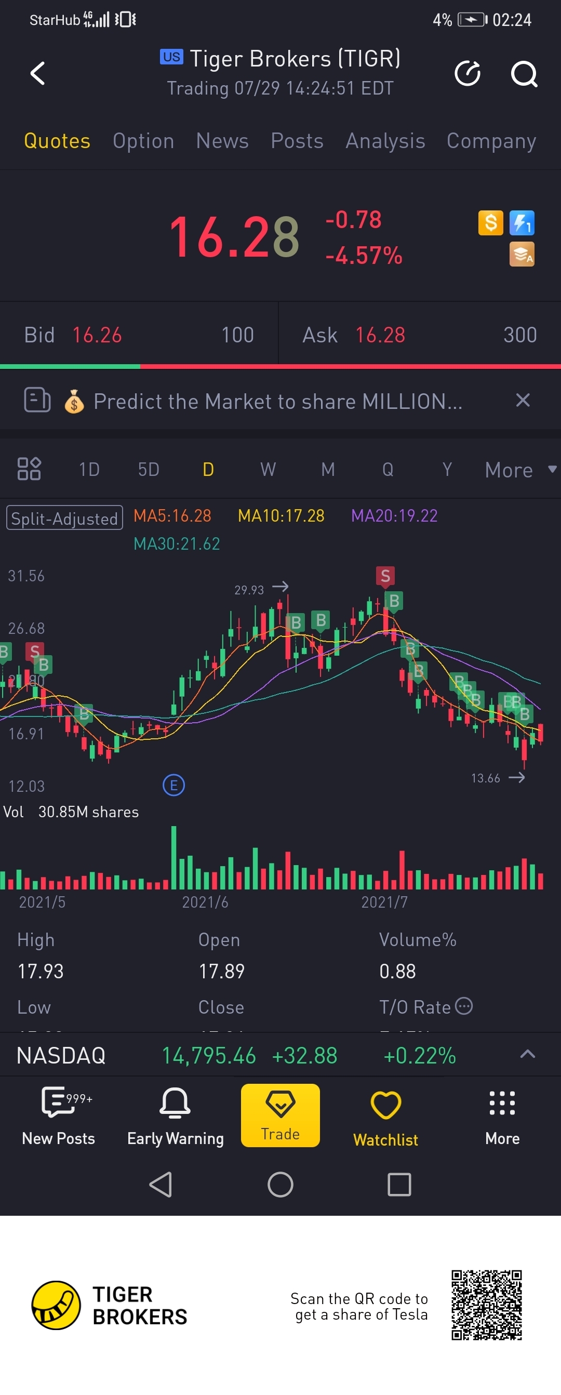Tap the notice icon beside Predict banner

[x=37, y=400]
